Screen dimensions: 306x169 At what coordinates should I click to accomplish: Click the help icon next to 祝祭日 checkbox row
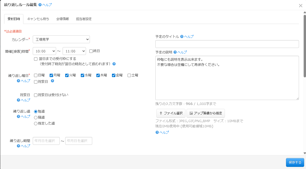pos(52,81)
